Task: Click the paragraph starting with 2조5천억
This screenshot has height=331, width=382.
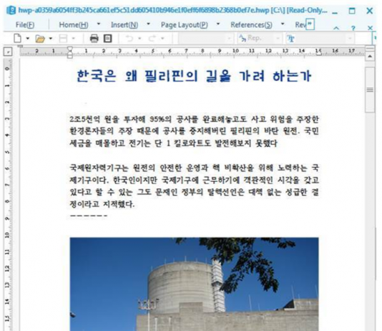Action: point(194,131)
